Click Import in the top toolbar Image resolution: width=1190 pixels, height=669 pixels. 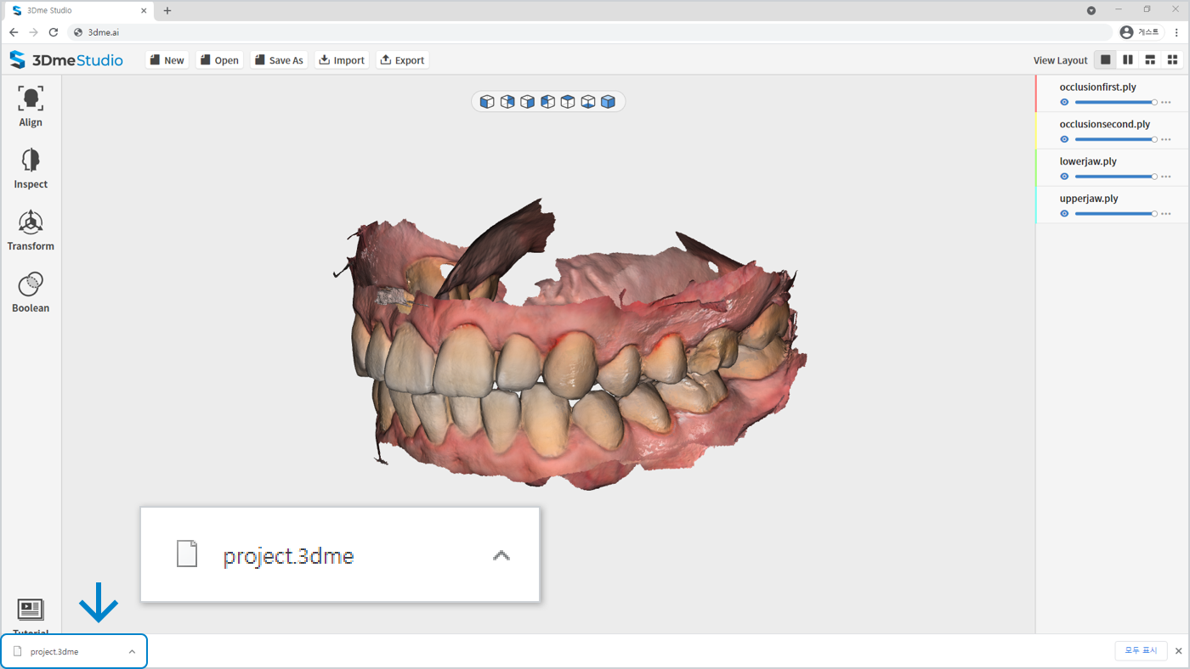point(341,60)
